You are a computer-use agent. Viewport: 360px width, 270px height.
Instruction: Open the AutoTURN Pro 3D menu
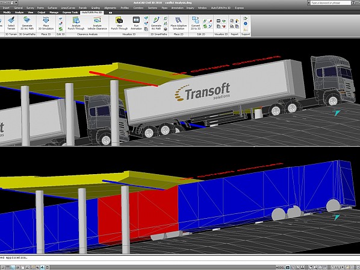click(221, 8)
